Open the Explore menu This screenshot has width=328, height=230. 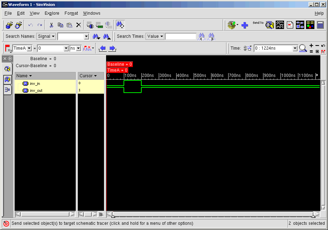(x=52, y=13)
